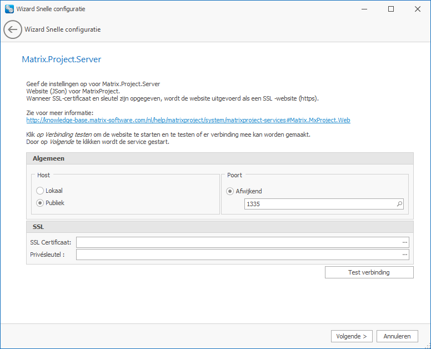Click the magnifier icon in the port field
Viewport: 431px width, 349px height.
coord(399,205)
